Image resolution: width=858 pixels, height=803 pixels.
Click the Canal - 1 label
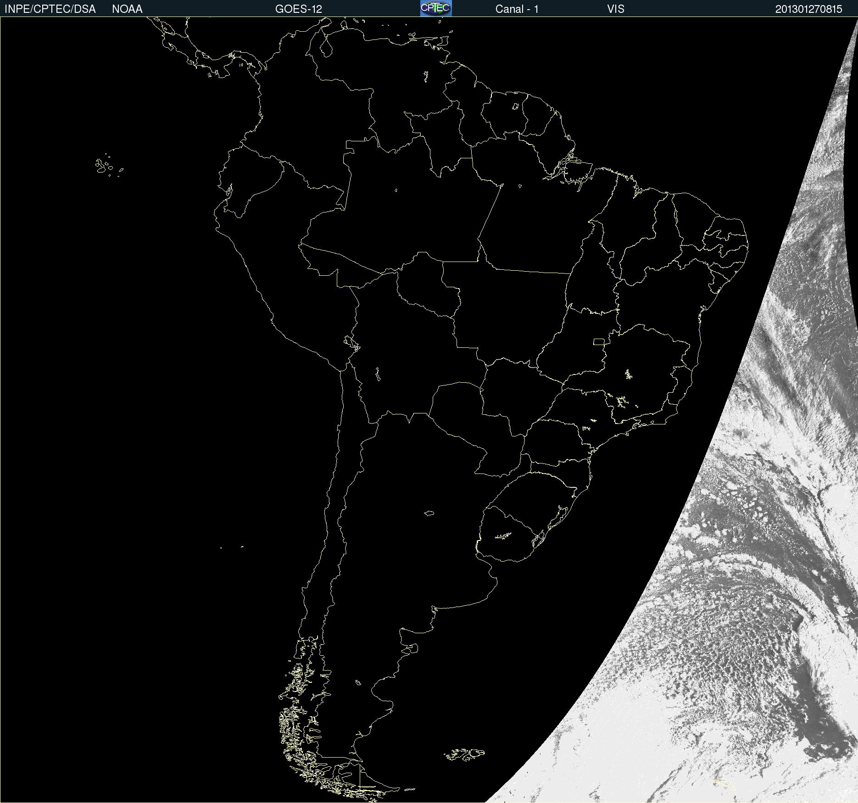click(517, 9)
